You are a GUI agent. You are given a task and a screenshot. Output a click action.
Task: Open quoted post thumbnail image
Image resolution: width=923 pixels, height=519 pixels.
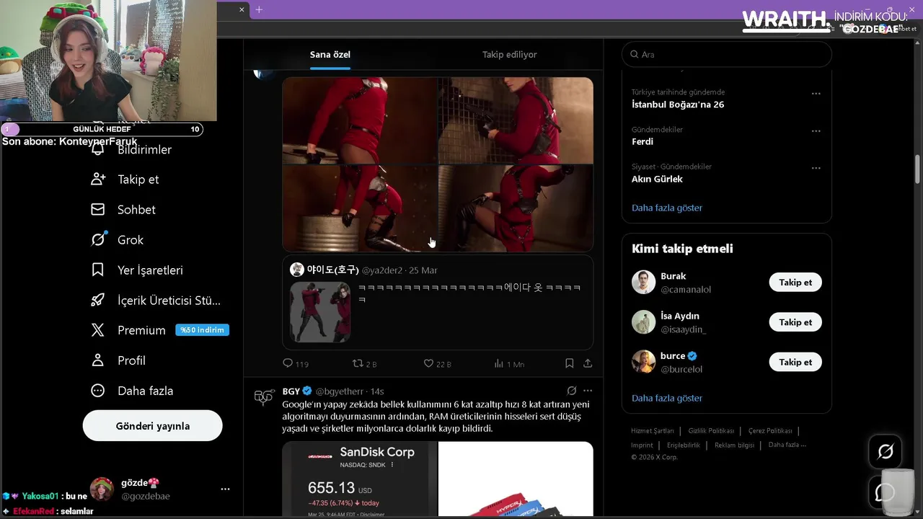coord(320,311)
